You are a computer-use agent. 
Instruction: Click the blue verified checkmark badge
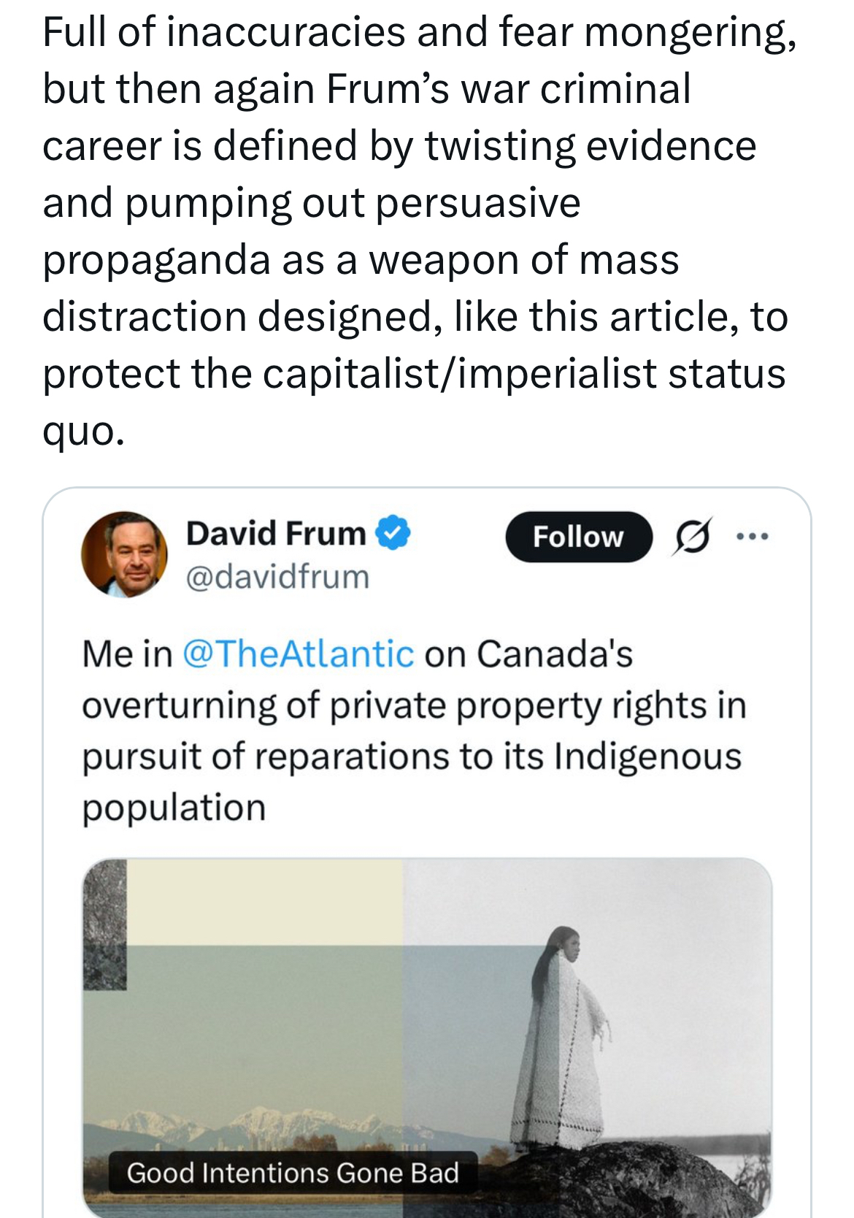[393, 532]
